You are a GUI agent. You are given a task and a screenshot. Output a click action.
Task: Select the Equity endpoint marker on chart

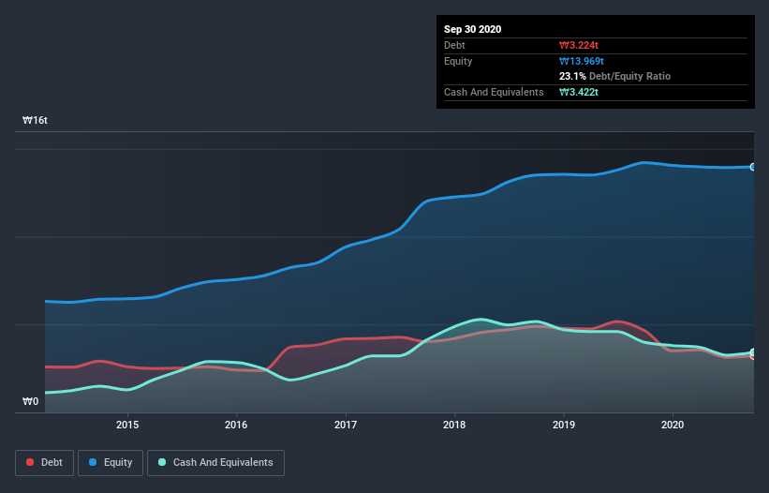pos(753,167)
